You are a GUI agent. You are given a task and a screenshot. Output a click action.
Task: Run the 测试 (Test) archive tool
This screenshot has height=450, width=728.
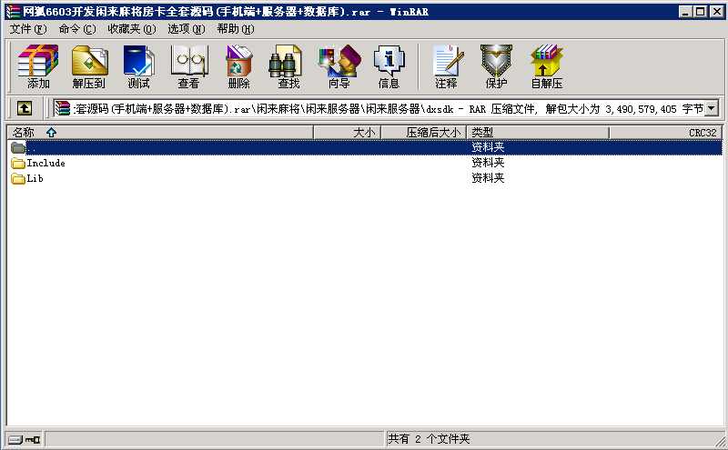click(139, 66)
